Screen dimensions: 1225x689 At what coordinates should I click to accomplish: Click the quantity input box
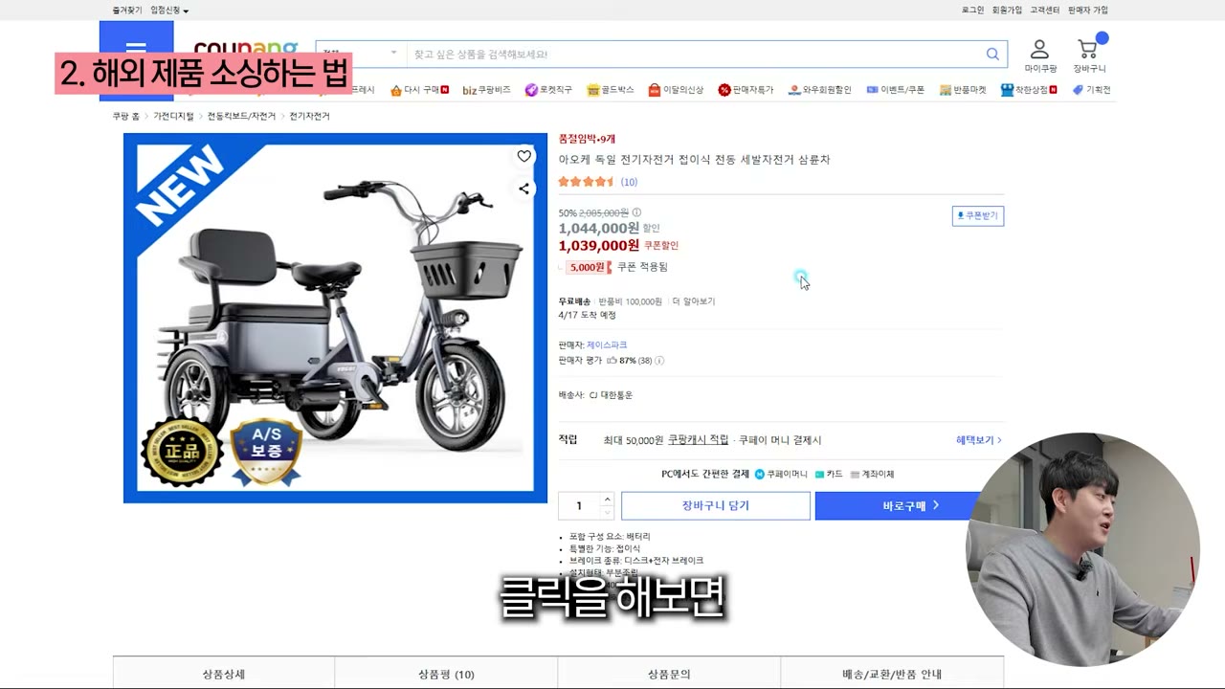click(x=579, y=505)
